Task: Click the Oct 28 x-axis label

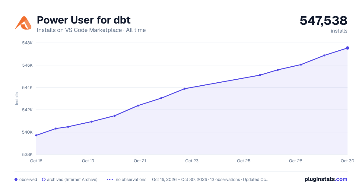Action: click(x=296, y=161)
